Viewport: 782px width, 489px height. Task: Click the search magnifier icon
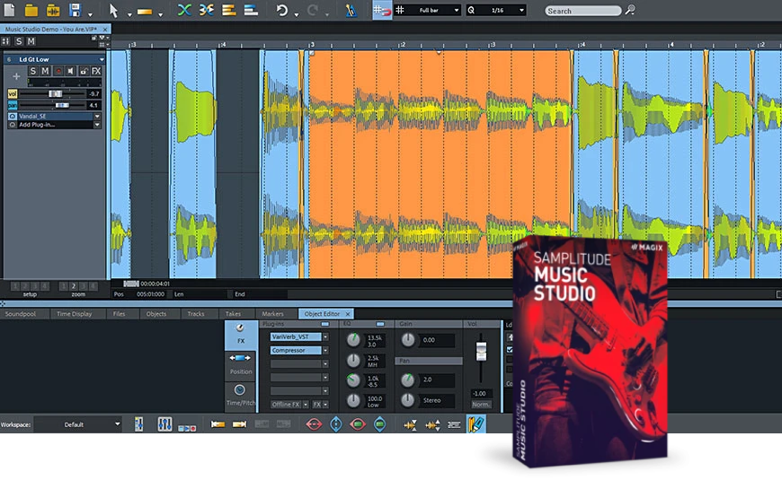630,10
